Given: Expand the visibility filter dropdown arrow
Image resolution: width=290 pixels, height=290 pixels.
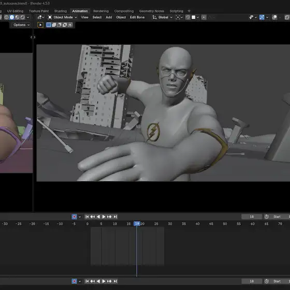Looking at the screenshot, I should click(256, 18).
